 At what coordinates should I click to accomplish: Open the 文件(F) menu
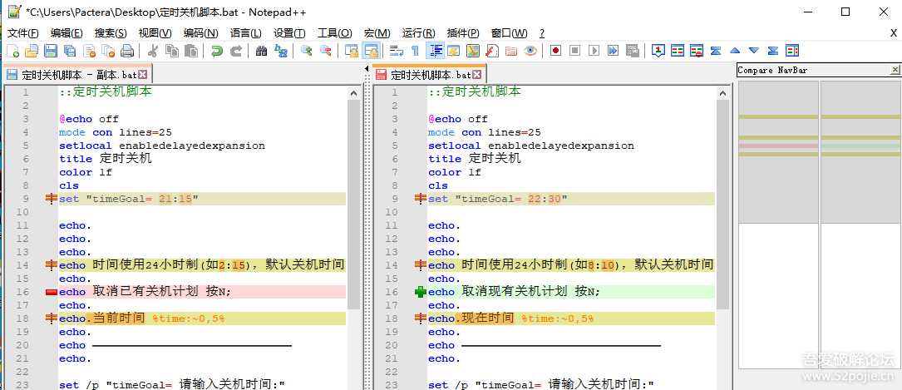coord(23,32)
